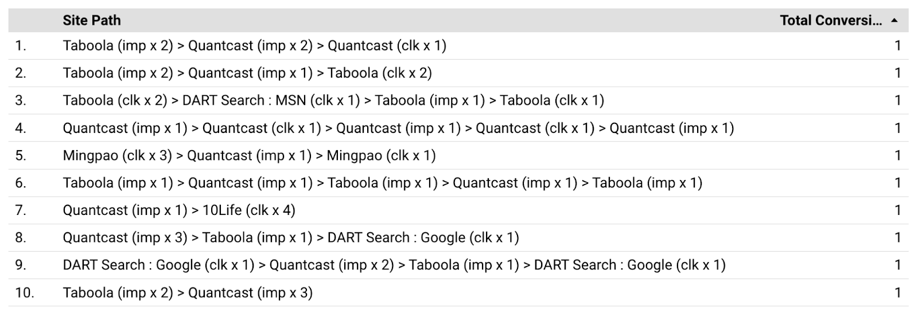Select the row 4 all-Quantcast path
This screenshot has width=918, height=309.
tap(398, 128)
